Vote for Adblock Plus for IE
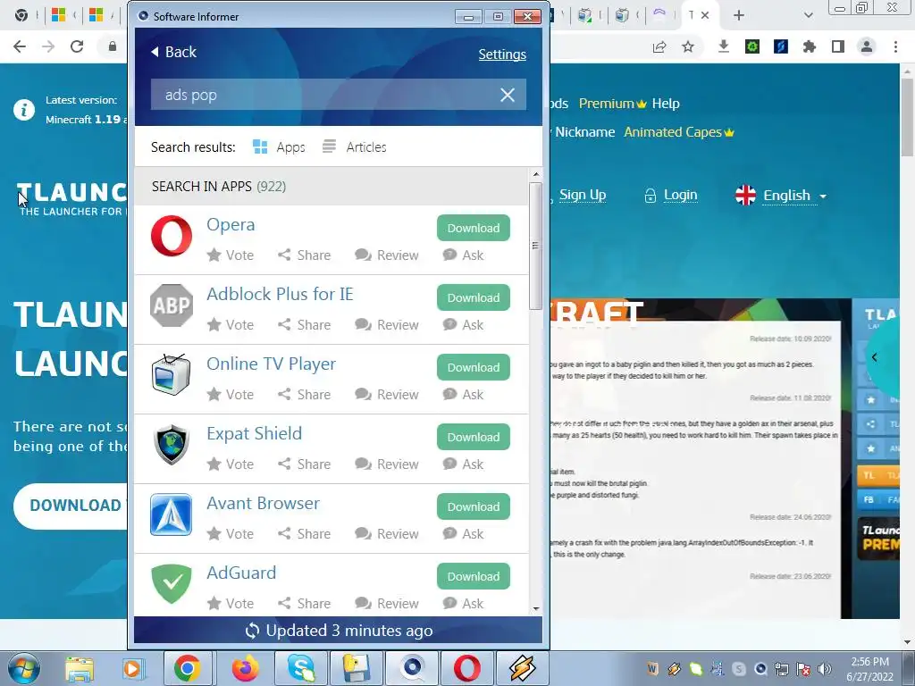The width and height of the screenshot is (915, 686). click(x=231, y=325)
